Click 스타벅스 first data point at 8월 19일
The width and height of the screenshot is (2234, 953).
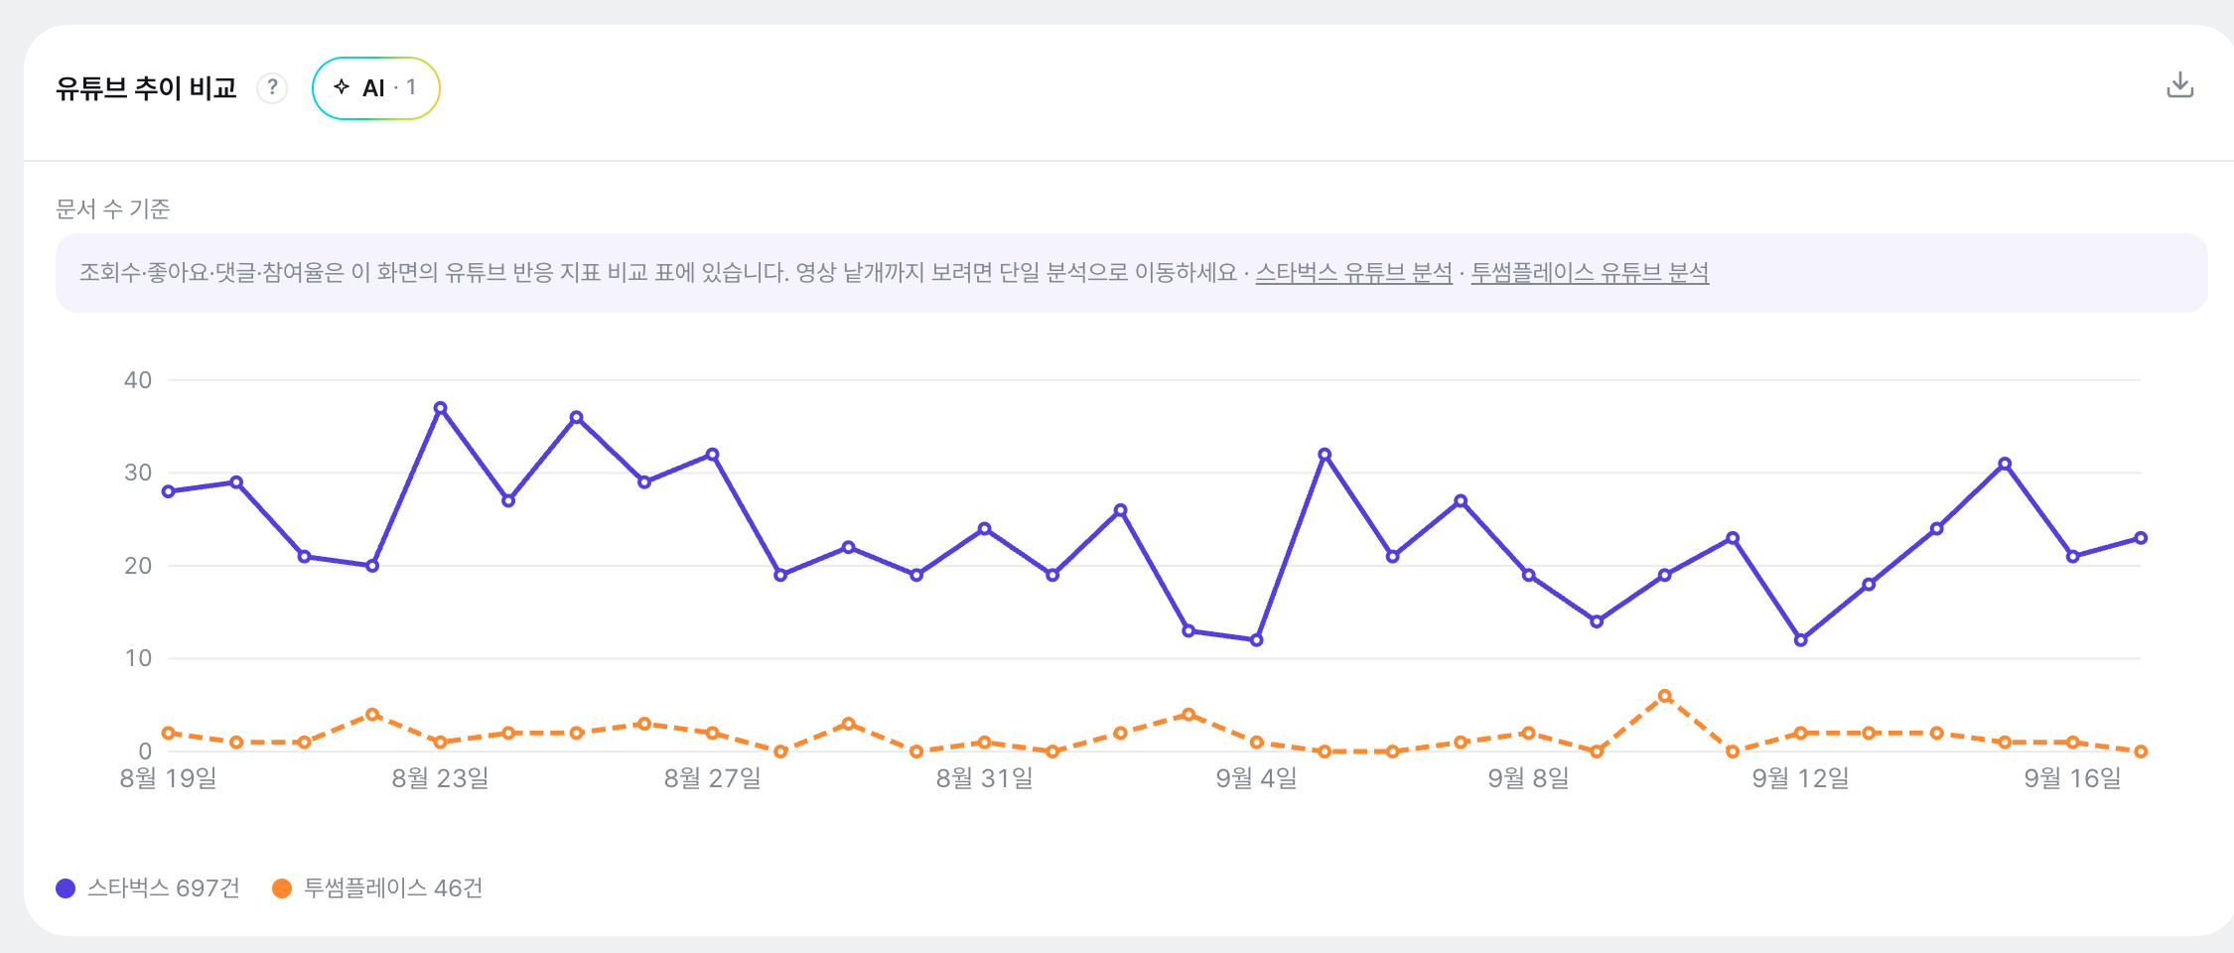pos(169,491)
